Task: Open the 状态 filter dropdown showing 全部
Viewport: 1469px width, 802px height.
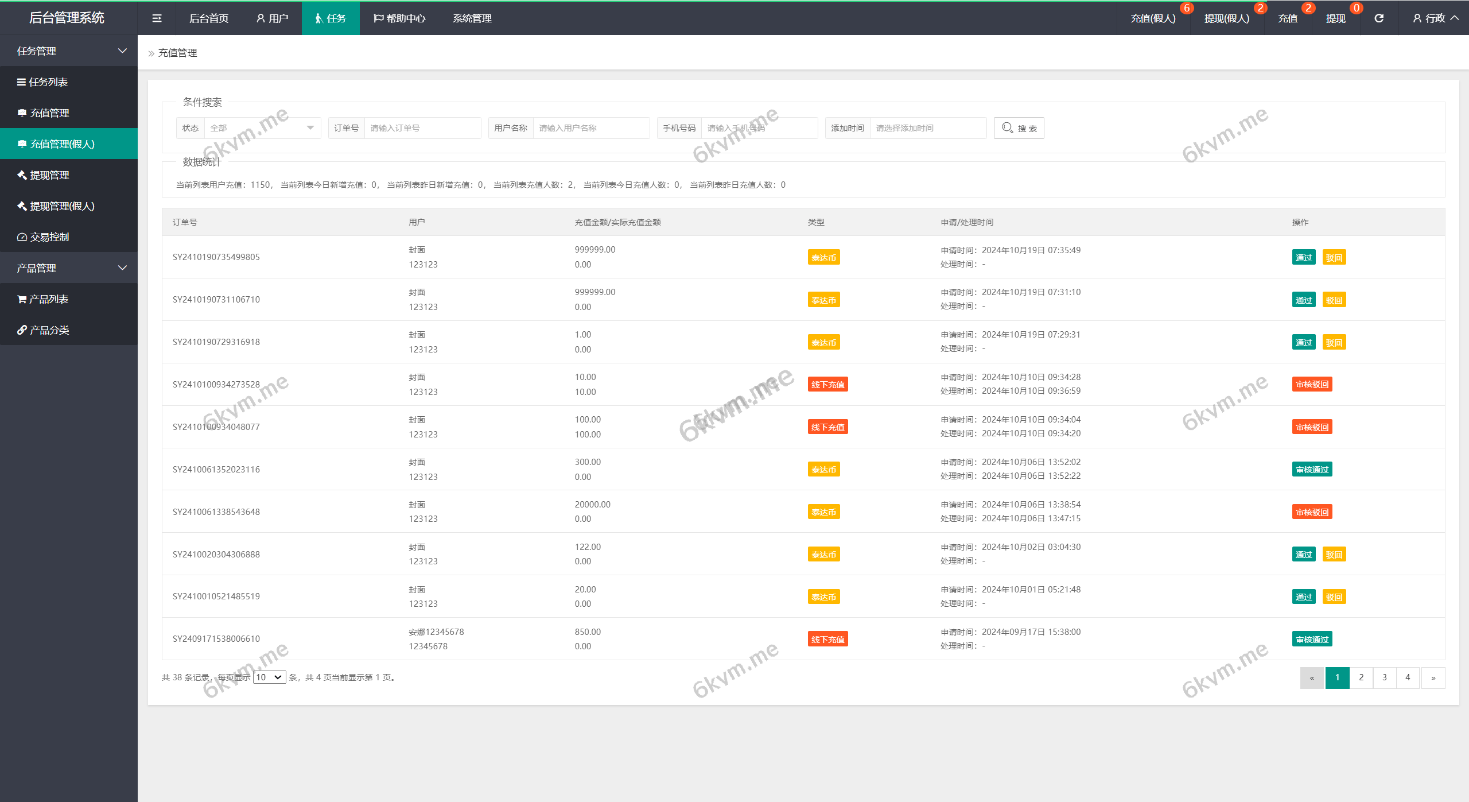Action: 261,127
